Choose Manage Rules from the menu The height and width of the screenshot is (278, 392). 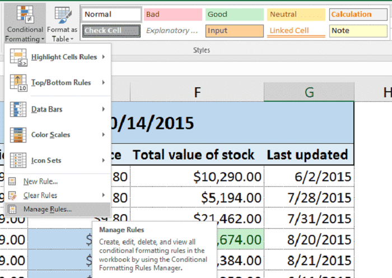(x=48, y=209)
